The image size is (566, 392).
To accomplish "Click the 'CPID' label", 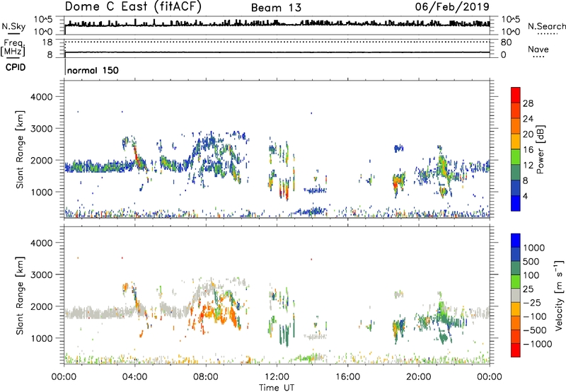I will coord(16,67).
